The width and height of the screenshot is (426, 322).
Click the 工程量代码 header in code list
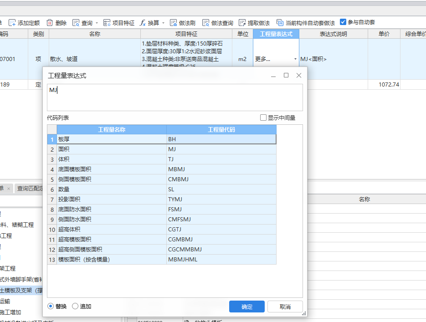[x=221, y=129]
